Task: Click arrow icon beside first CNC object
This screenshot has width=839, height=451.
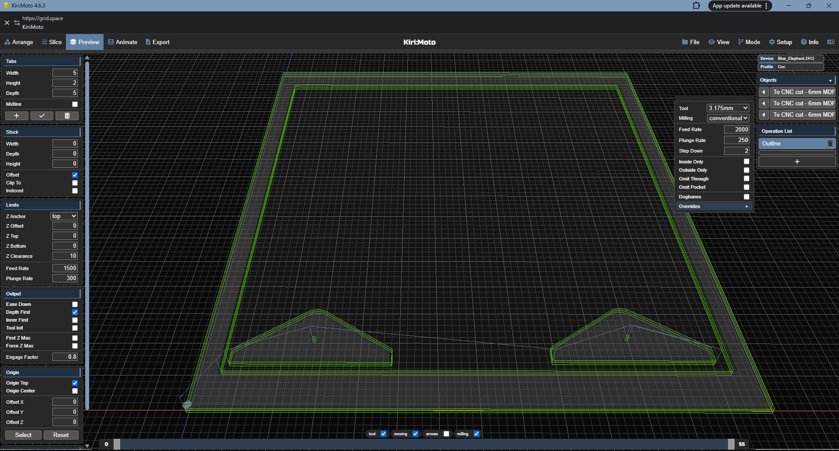Action: 764,92
